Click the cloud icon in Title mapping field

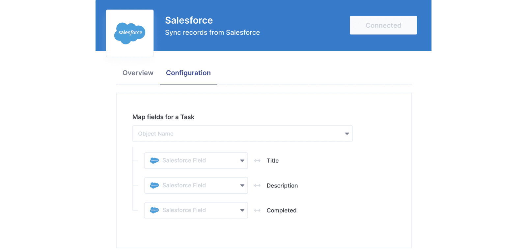(154, 161)
